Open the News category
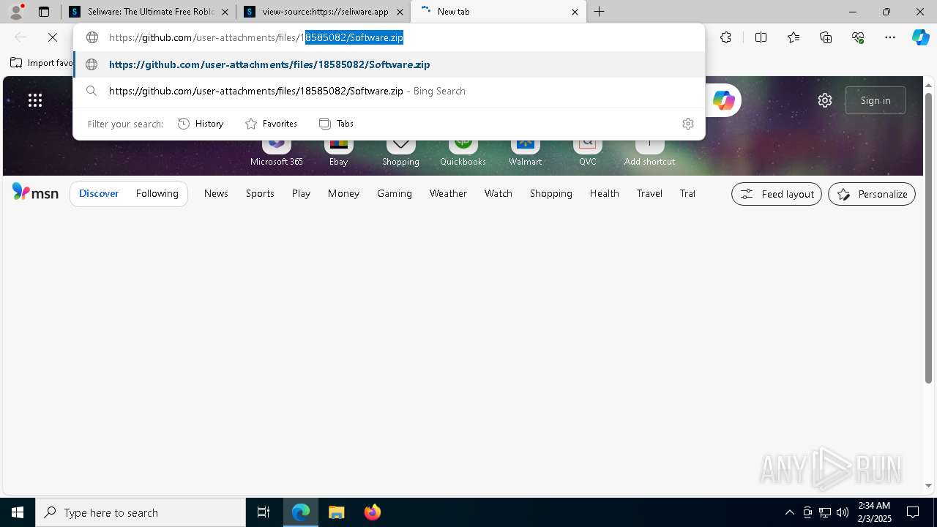The height and width of the screenshot is (527, 937). click(216, 193)
